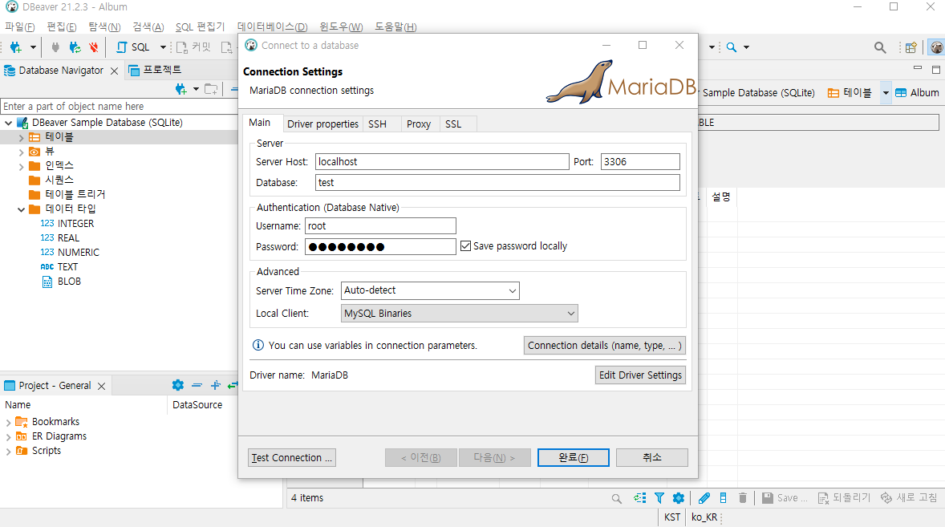
Task: Click Edit Driver Settings button
Action: pyautogui.click(x=640, y=375)
